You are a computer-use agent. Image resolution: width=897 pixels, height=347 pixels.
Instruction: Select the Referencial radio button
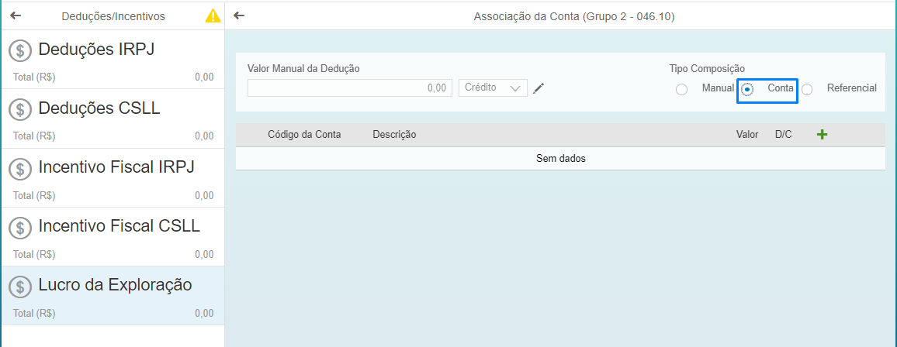(x=807, y=90)
